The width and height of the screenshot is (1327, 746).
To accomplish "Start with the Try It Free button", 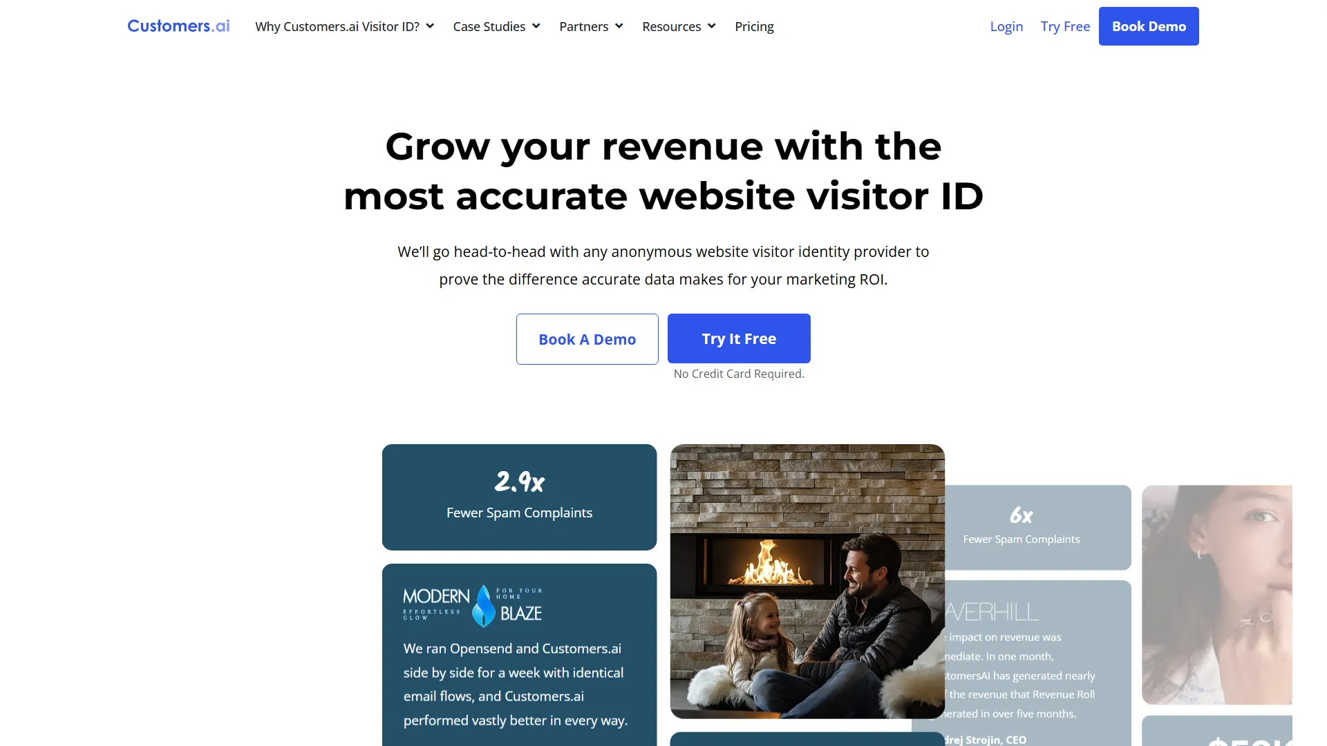I will 739,338.
